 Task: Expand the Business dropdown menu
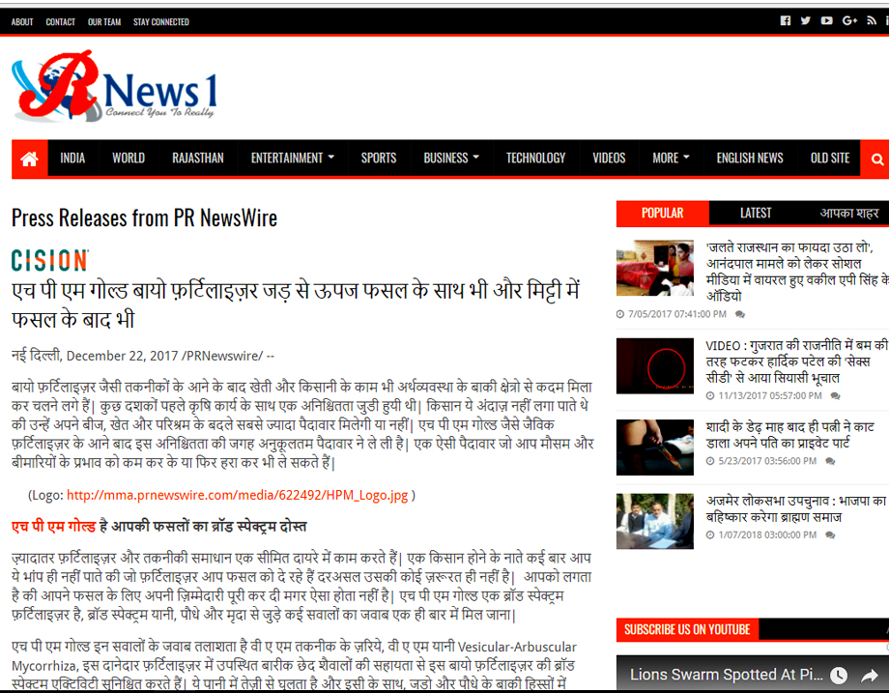tap(451, 159)
